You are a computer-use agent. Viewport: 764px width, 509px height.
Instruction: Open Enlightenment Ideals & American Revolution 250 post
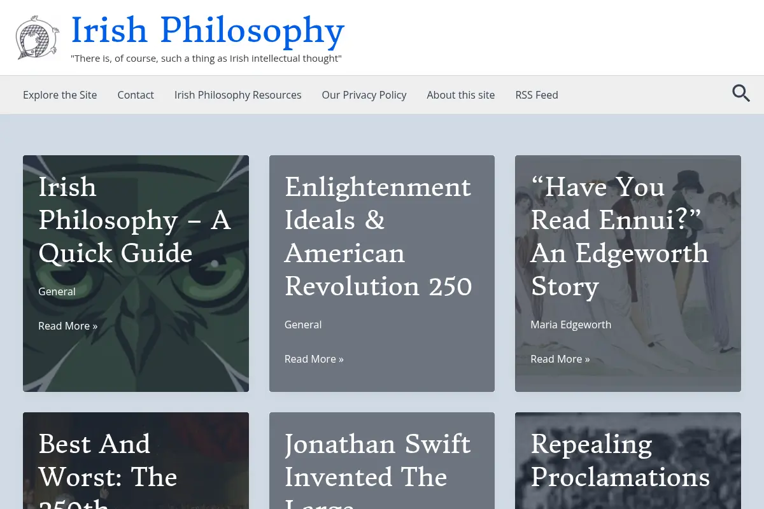[x=378, y=237]
